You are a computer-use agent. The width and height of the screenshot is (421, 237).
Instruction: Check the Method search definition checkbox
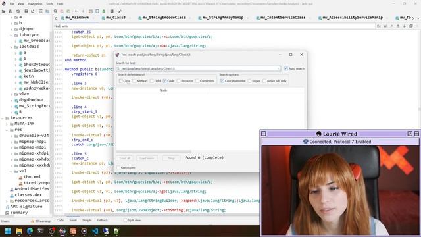pyautogui.click(x=134, y=81)
